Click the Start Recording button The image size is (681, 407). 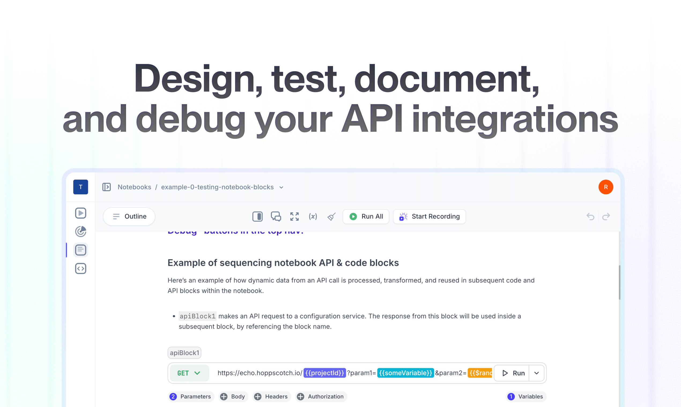pos(429,216)
